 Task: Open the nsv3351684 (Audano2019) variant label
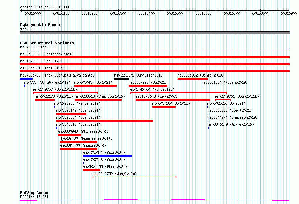pyautogui.click(x=224, y=82)
